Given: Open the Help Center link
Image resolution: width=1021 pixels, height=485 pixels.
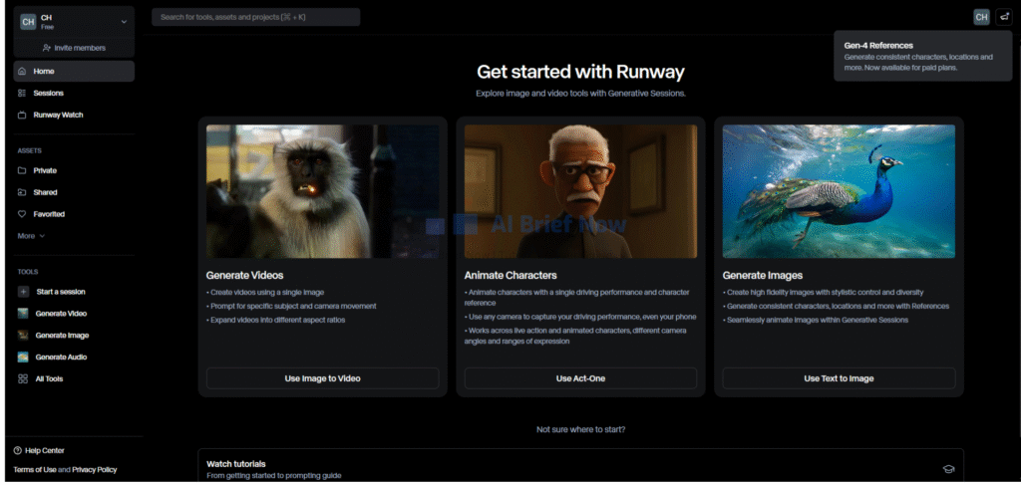Looking at the screenshot, I should 39,450.
